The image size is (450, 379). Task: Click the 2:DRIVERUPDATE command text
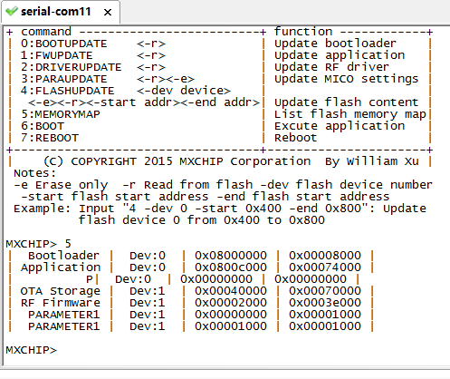[72, 67]
